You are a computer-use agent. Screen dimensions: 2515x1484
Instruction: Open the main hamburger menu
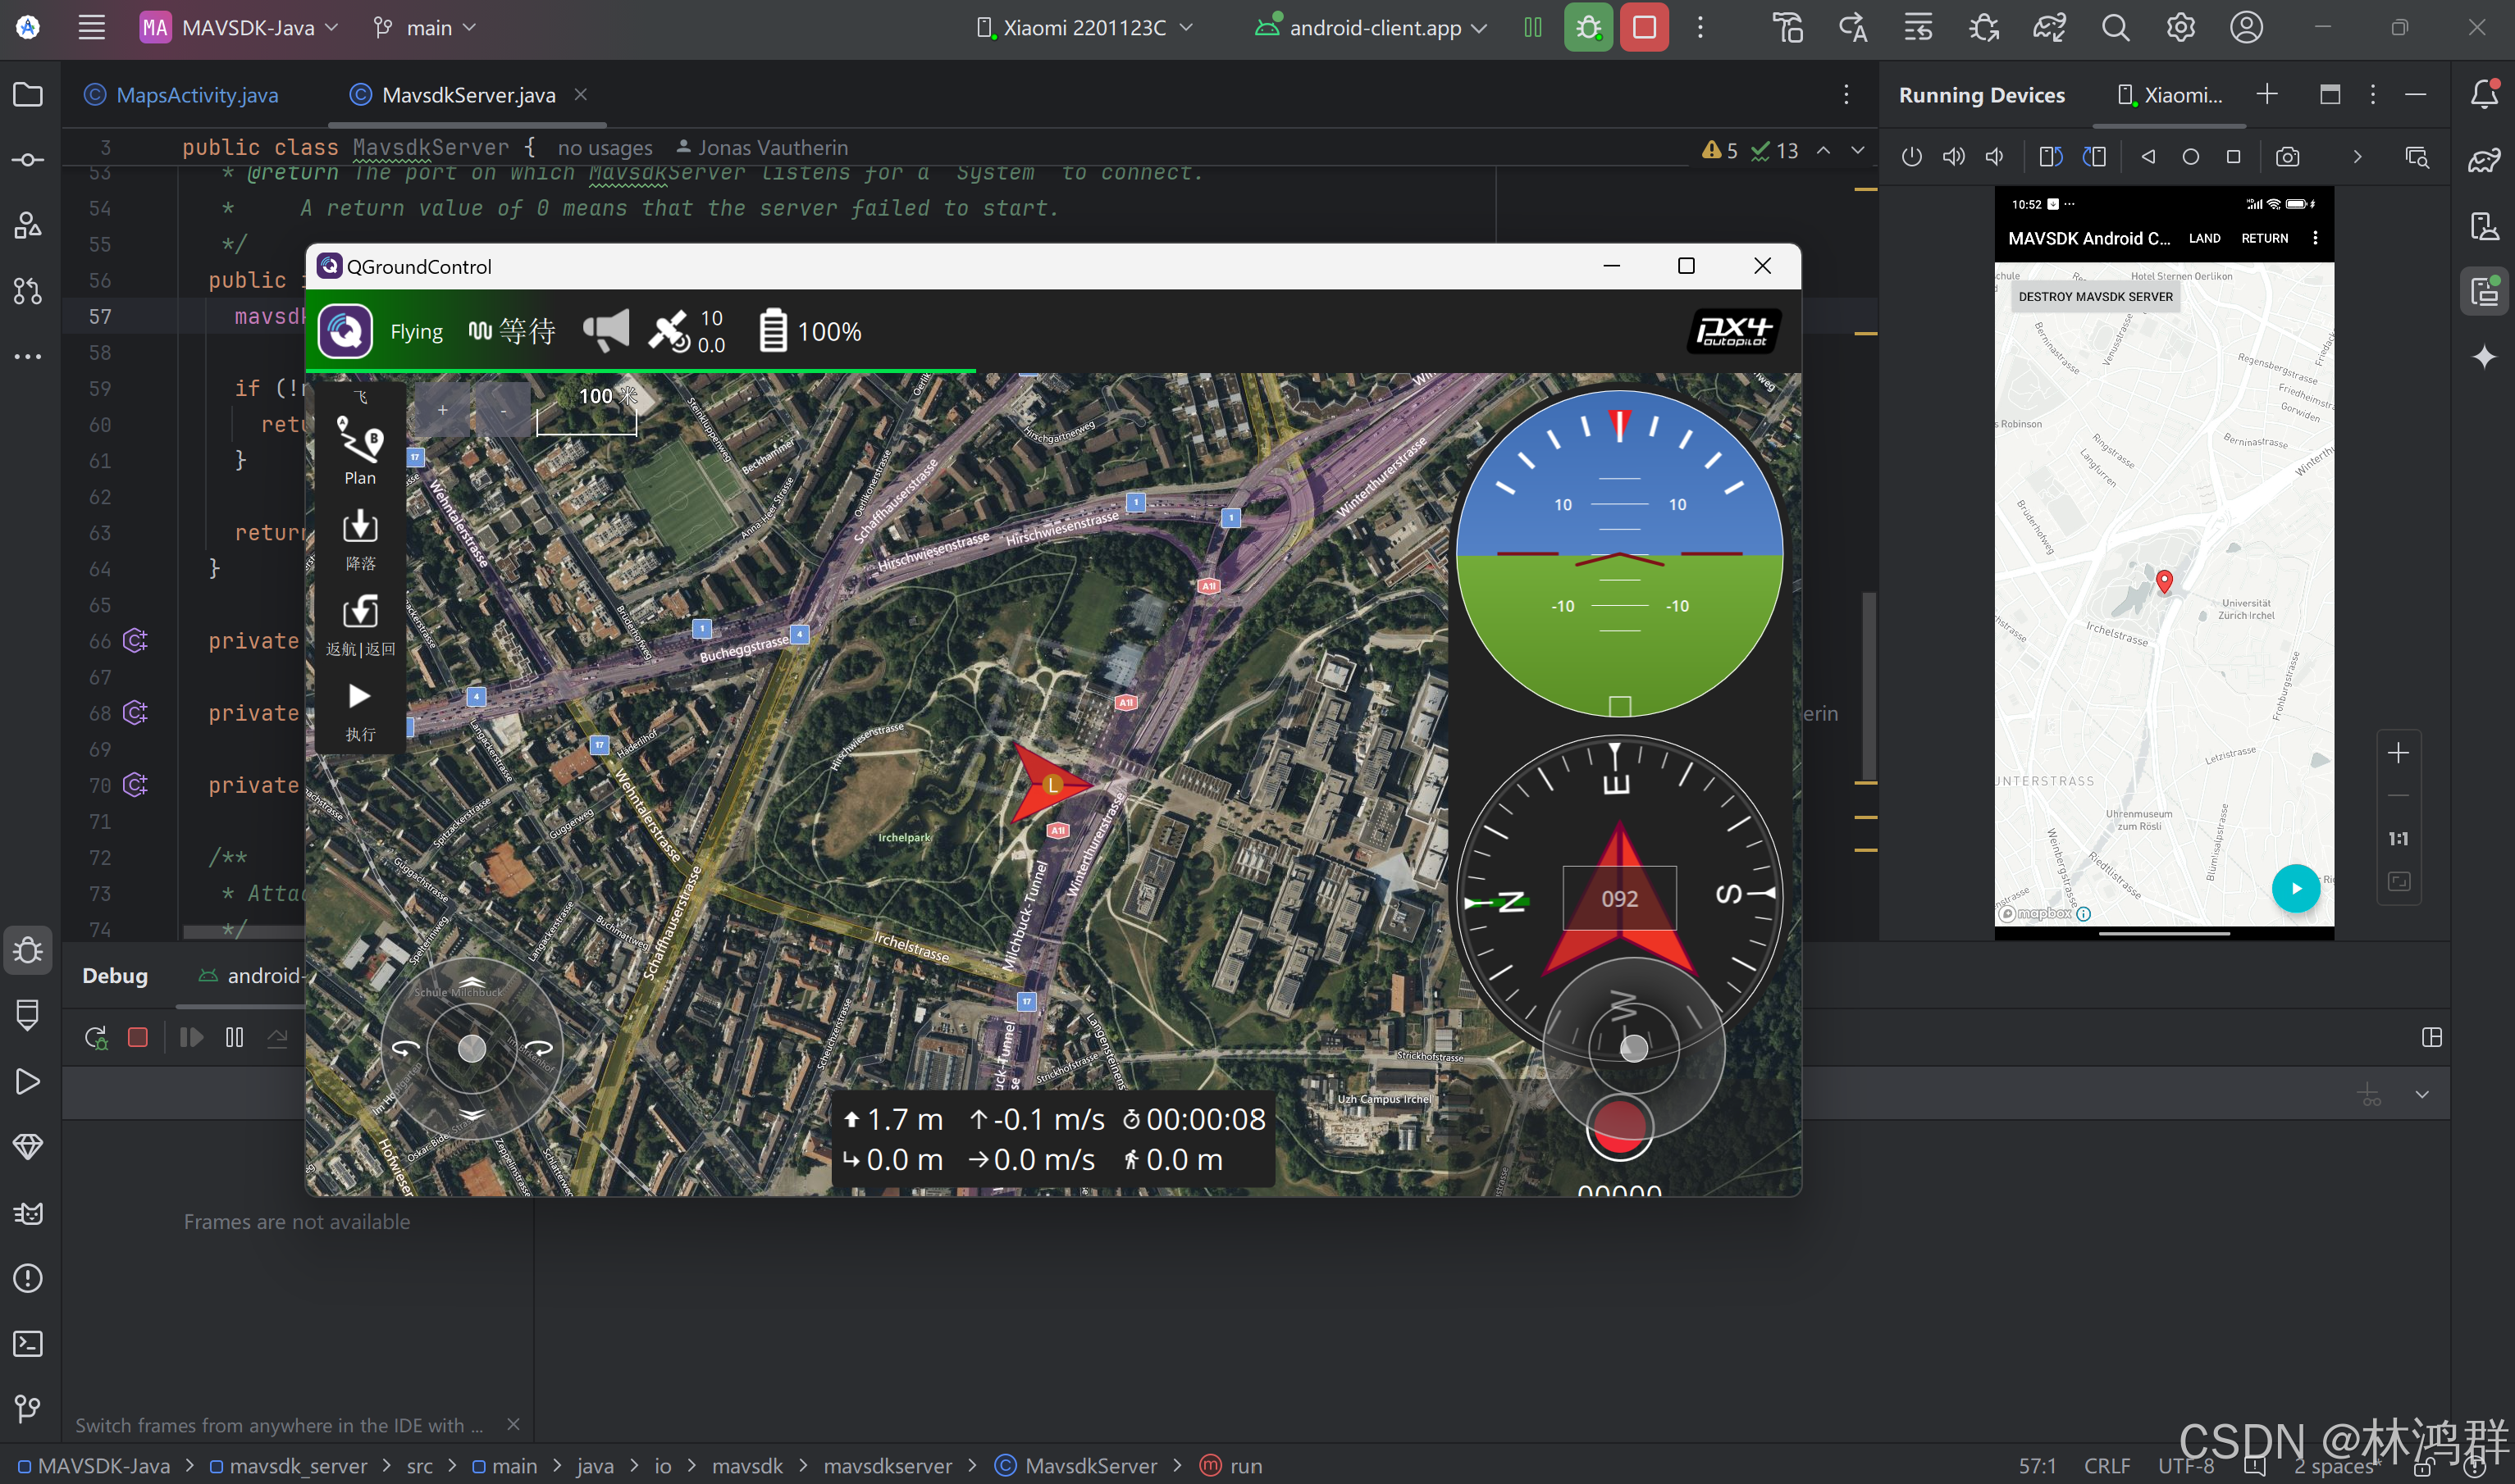(x=91, y=27)
